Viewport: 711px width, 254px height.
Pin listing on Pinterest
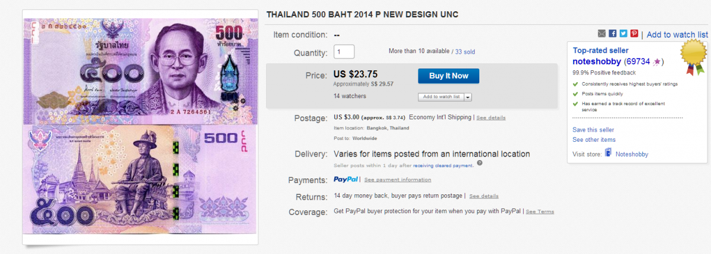click(634, 34)
